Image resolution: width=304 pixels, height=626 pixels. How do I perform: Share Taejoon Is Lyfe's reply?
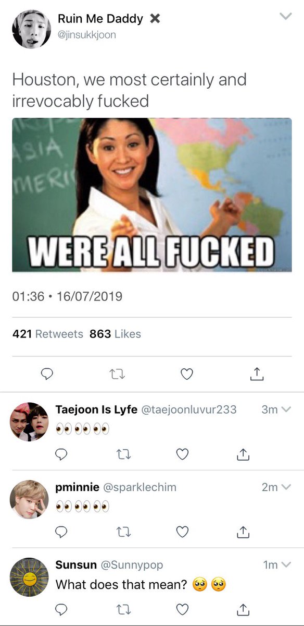pos(243,454)
